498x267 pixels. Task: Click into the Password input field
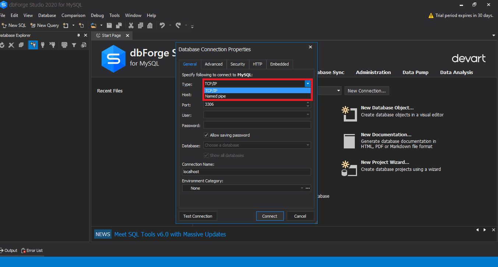[x=257, y=125]
